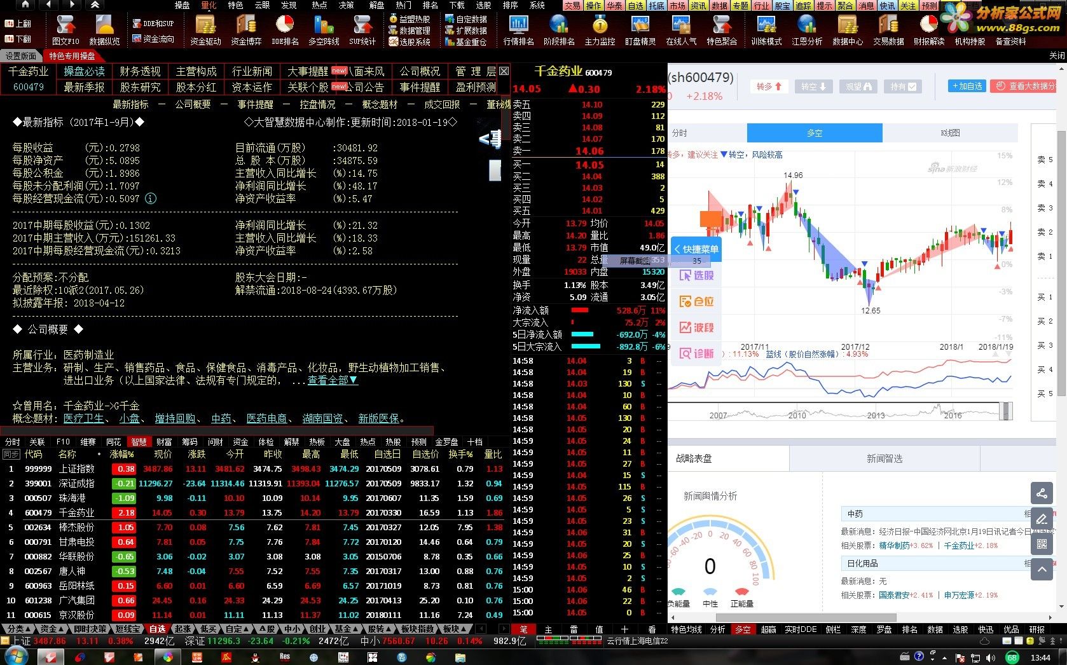Open the 财务透视 F10 section
This screenshot has height=665, width=1067.
pos(140,71)
